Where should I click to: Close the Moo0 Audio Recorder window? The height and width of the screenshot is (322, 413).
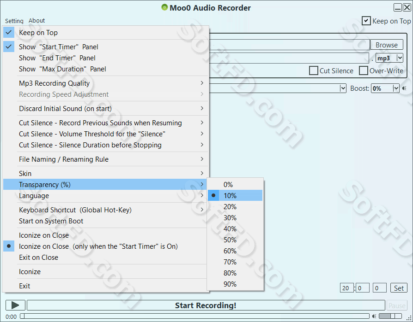point(407,7)
